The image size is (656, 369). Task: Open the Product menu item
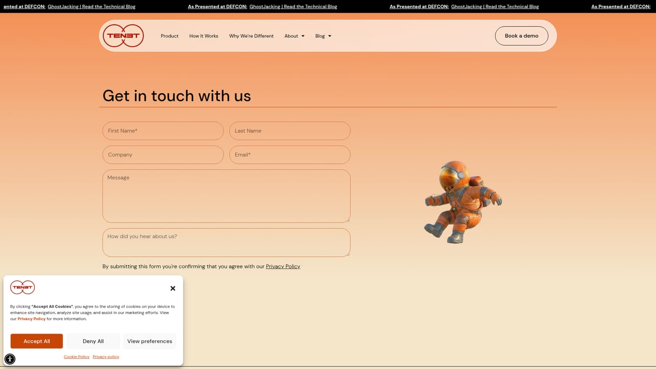point(170,36)
